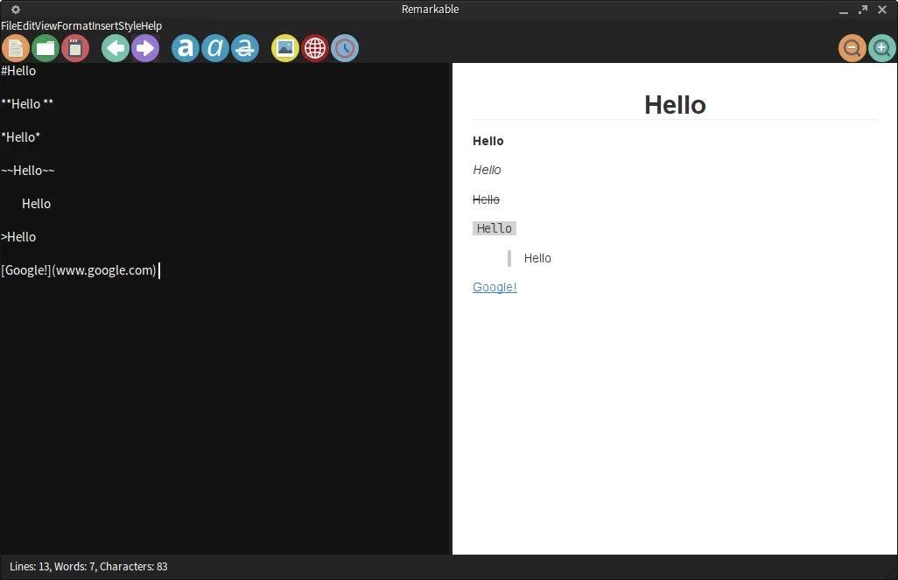The width and height of the screenshot is (898, 580).
Task: Insert a link using the globe icon
Action: 315,48
